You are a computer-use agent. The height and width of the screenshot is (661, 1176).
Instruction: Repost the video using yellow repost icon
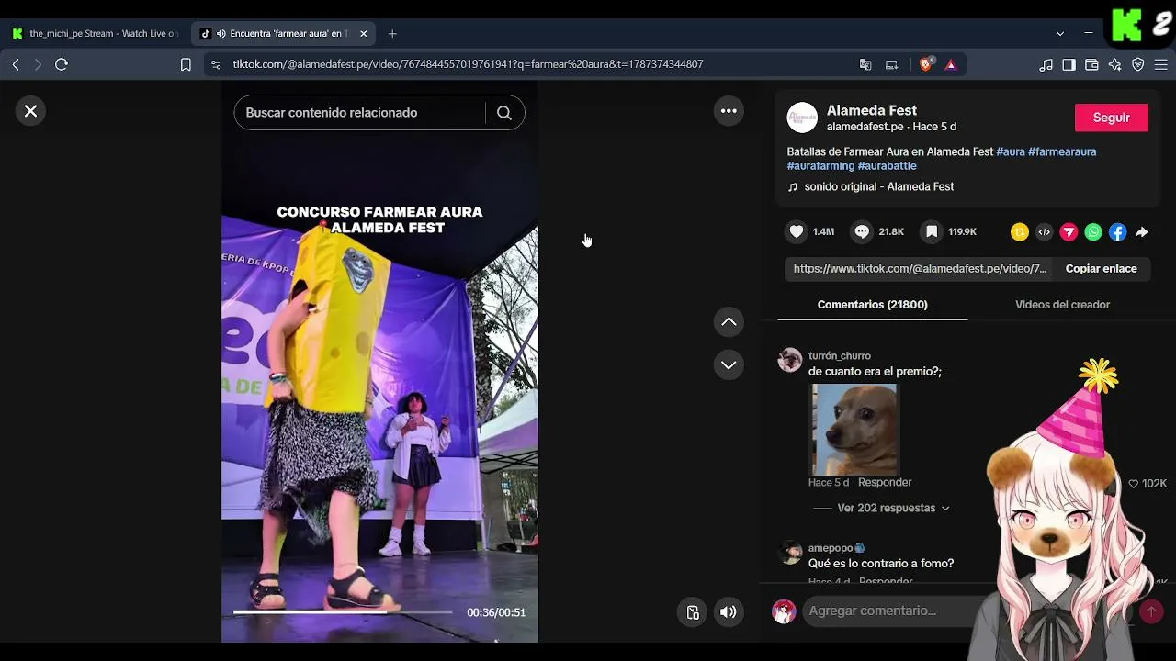[x=1020, y=232]
